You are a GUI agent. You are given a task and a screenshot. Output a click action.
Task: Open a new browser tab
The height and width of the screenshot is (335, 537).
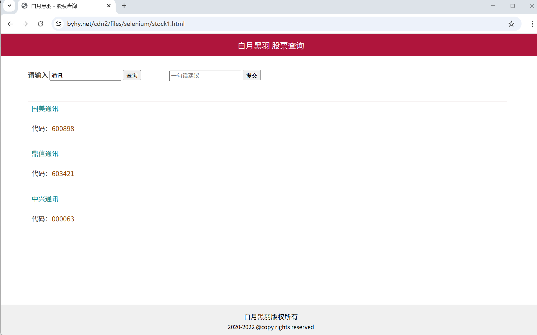[x=124, y=6]
